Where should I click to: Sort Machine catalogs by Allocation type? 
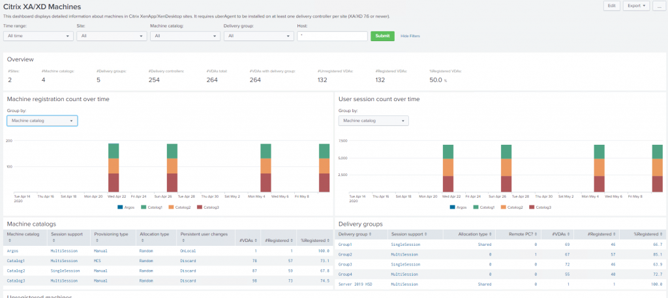click(157, 237)
